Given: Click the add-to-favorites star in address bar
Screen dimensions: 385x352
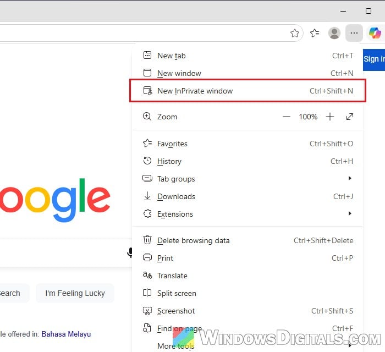Looking at the screenshot, I should pos(295,33).
